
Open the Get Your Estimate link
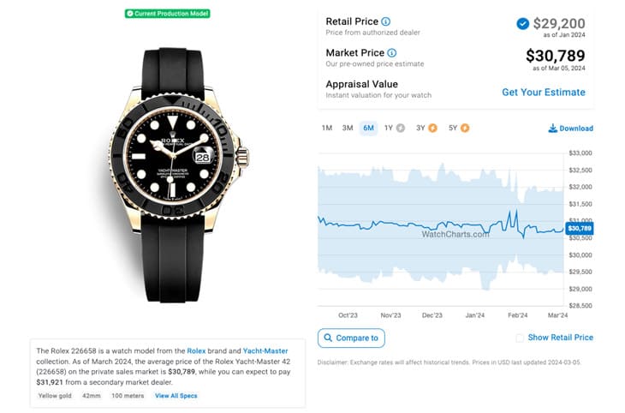point(544,93)
